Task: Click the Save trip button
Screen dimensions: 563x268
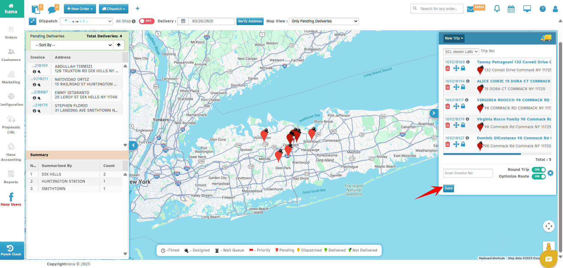Action: [x=448, y=188]
